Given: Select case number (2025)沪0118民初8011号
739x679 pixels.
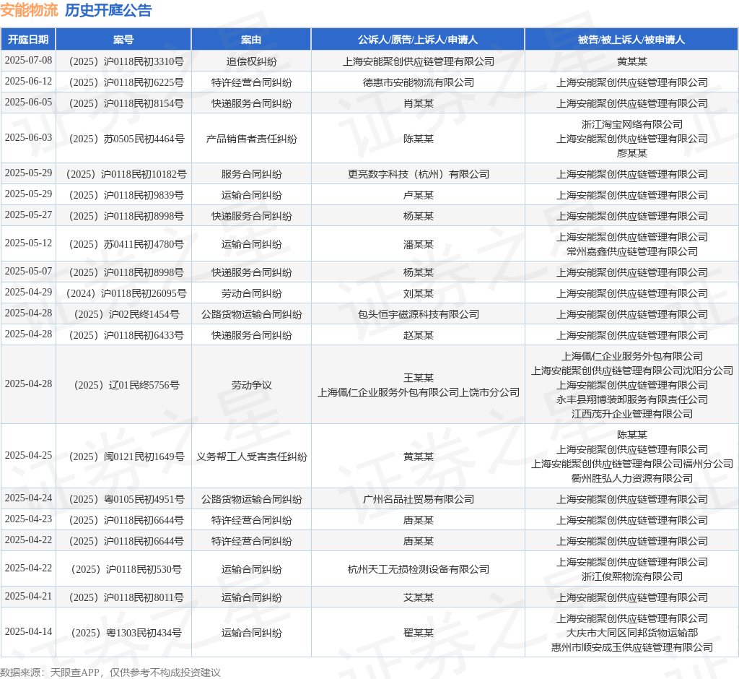Looking at the screenshot, I should [123, 597].
